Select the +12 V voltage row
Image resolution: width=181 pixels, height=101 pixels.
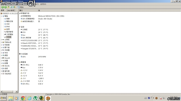(x=32, y=76)
